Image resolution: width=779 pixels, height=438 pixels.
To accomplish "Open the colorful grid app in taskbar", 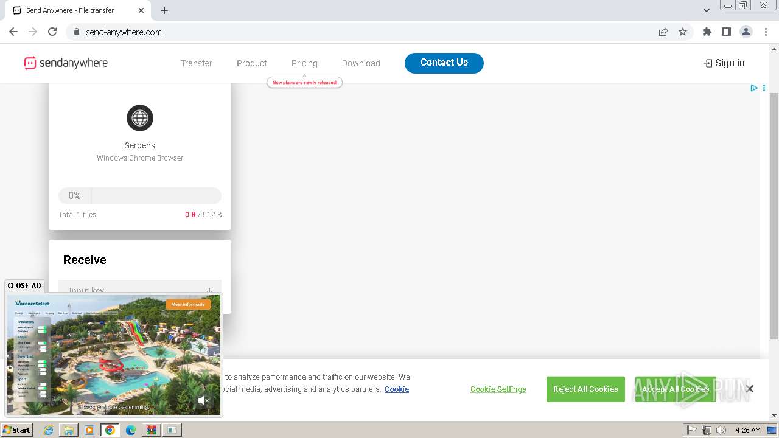I will [x=151, y=430].
